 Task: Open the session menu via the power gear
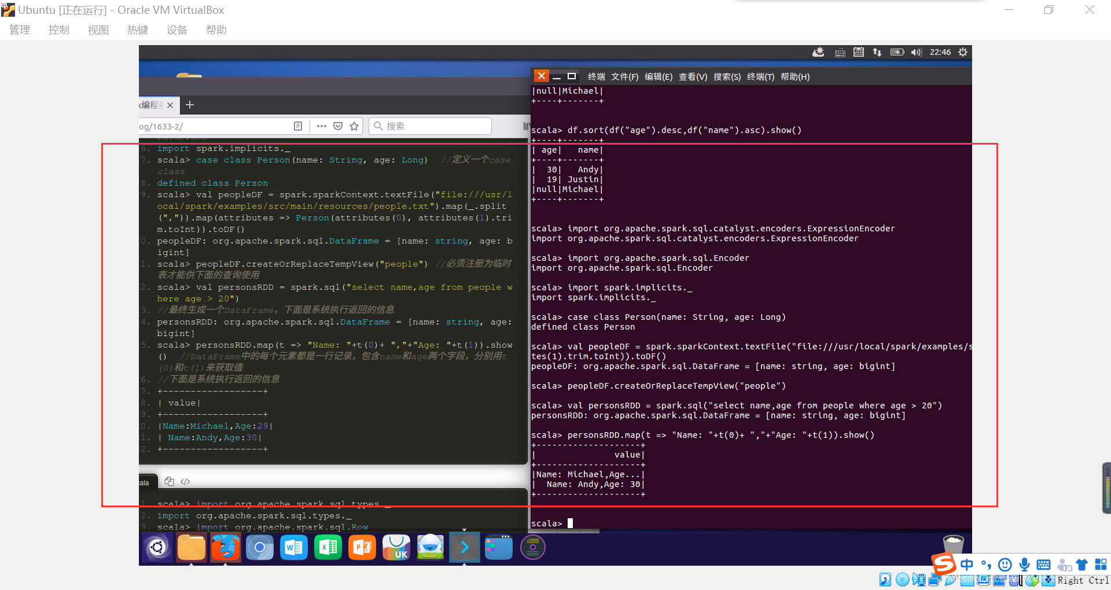click(x=963, y=52)
